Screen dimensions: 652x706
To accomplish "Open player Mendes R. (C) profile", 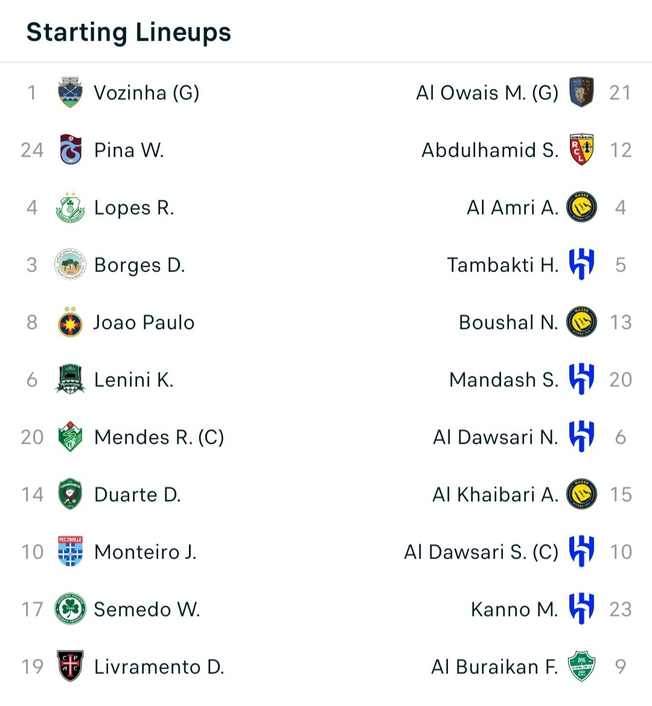I will [159, 437].
